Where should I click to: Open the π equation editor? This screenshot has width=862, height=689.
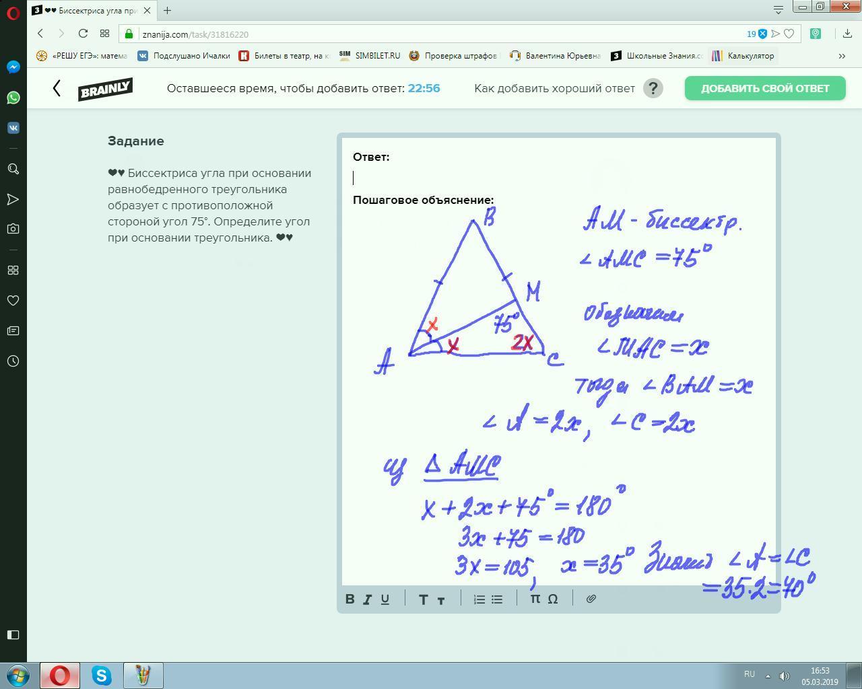click(535, 599)
